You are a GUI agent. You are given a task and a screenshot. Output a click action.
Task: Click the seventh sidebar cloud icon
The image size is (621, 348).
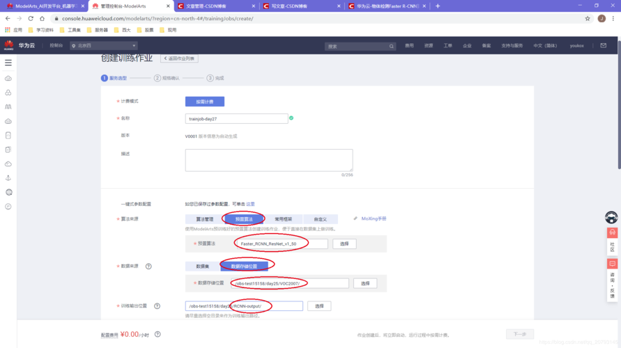coord(8,164)
